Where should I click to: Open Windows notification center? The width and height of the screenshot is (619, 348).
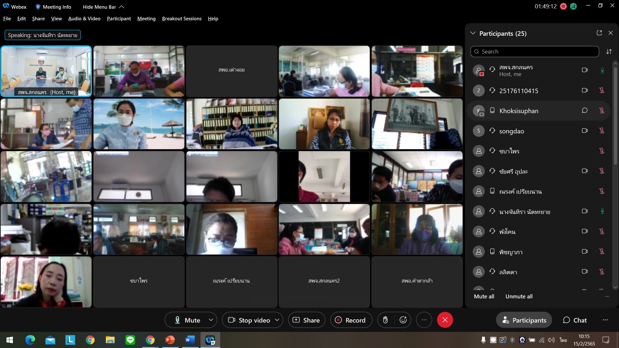coord(606,340)
